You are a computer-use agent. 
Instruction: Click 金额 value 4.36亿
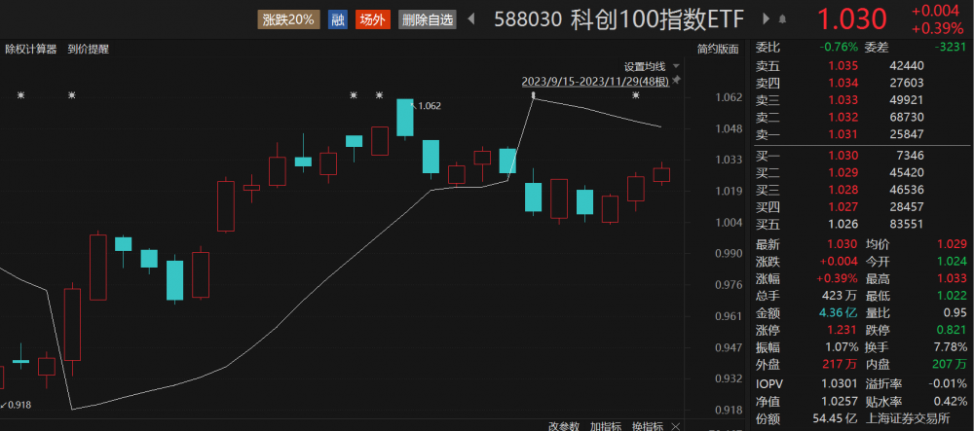[839, 312]
